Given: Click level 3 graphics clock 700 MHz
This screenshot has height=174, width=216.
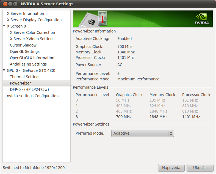Looking at the screenshot, I should 124,117.
